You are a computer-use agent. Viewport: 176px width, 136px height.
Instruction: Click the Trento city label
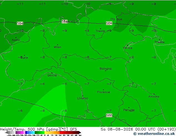point(100,31)
